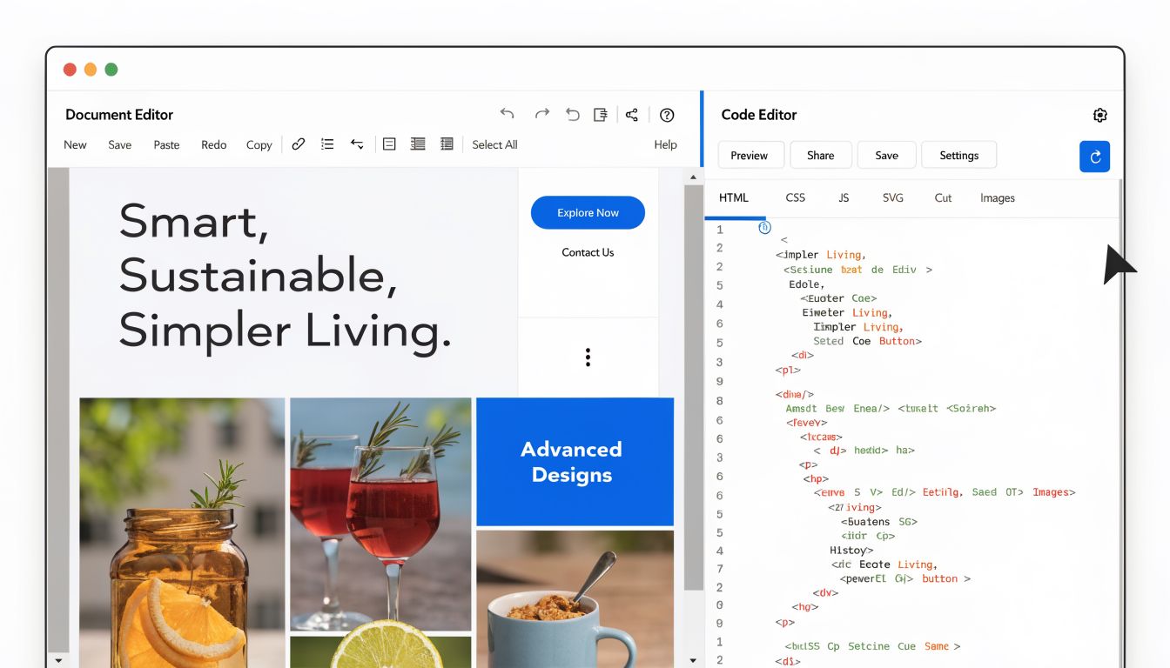Open Code Editor settings gear icon
Screen dimensions: 1170x668
(1099, 115)
